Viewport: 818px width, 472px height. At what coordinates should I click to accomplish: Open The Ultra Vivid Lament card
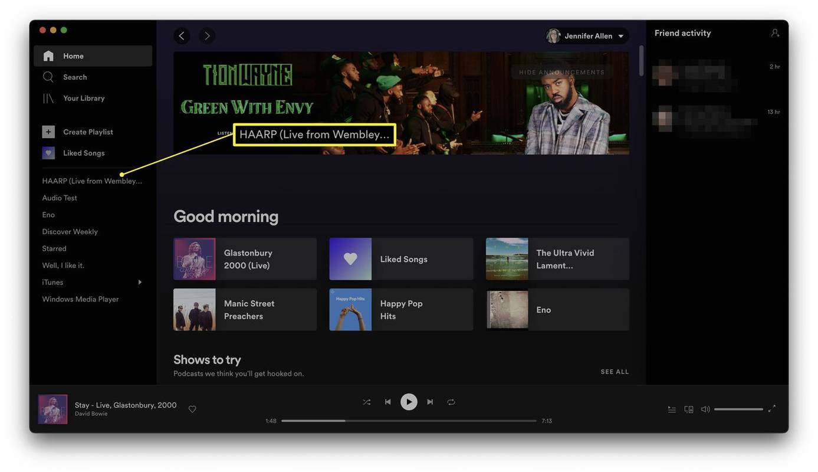coord(557,259)
